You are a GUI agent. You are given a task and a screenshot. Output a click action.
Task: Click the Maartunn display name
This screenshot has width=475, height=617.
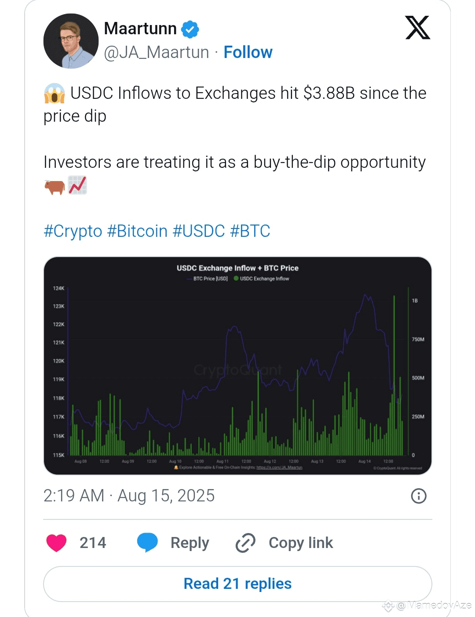click(x=140, y=29)
